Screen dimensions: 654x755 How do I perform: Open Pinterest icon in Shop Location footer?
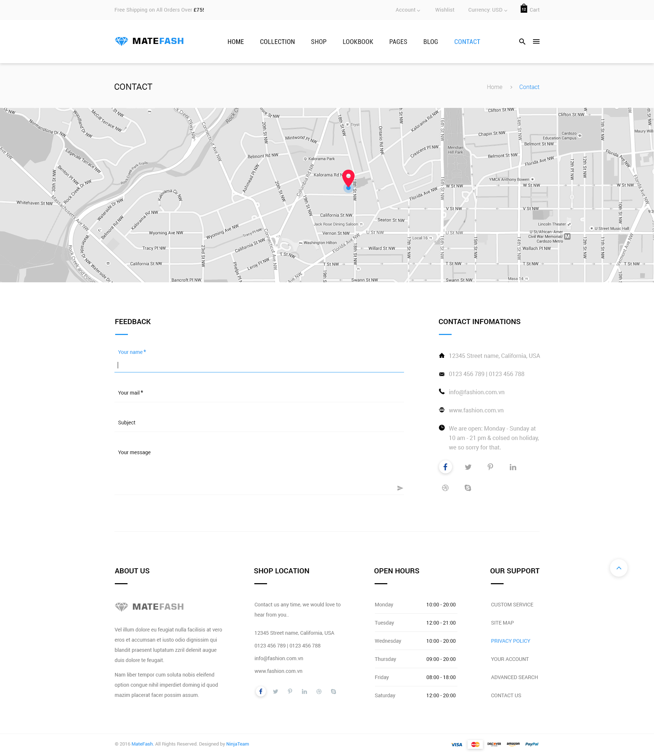point(290,691)
